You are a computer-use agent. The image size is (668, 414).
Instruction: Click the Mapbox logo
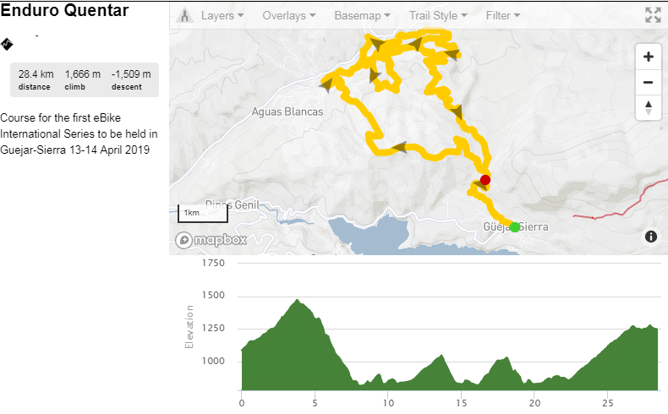[x=211, y=240]
